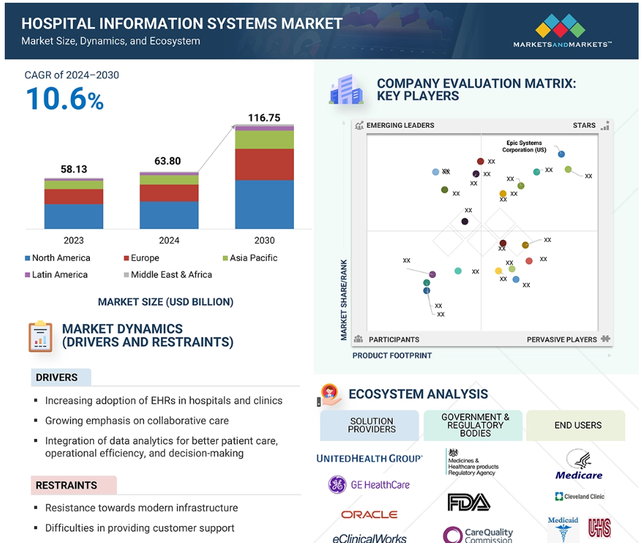
Task: Click the "HOSPITAL INFORMATION SYSTEMS MARKET" title
Action: click(182, 24)
